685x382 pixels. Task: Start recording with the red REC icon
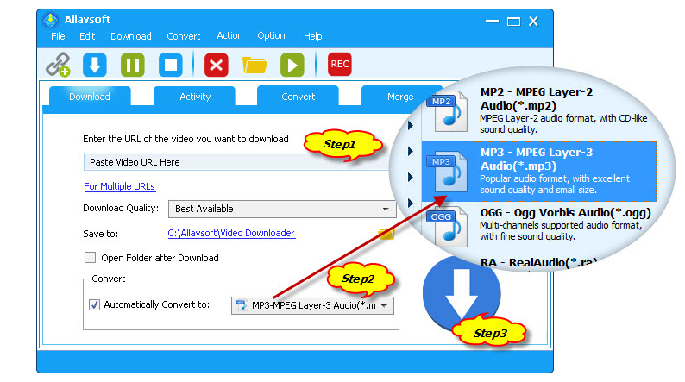pyautogui.click(x=340, y=64)
